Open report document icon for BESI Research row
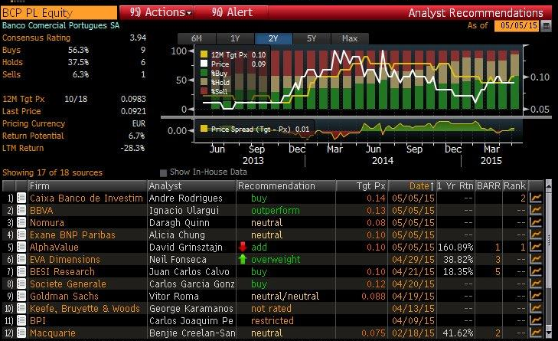The height and width of the screenshot is (341, 558). (21, 271)
